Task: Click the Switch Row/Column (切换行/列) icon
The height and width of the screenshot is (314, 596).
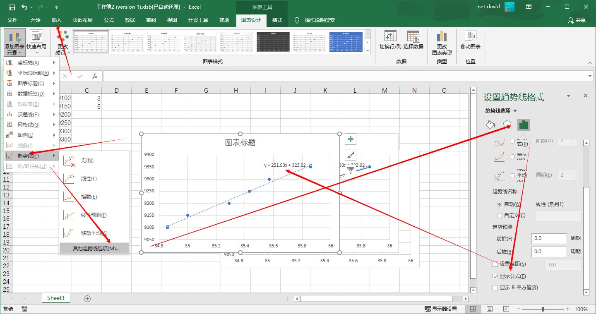Action: [390, 37]
